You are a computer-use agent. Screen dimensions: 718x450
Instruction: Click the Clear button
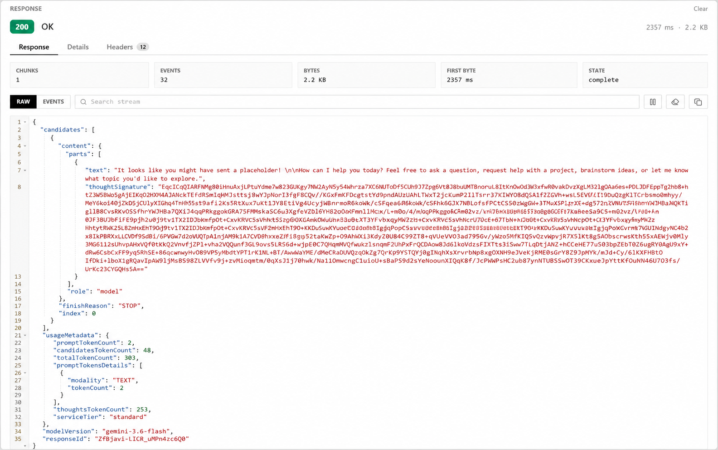pos(700,9)
